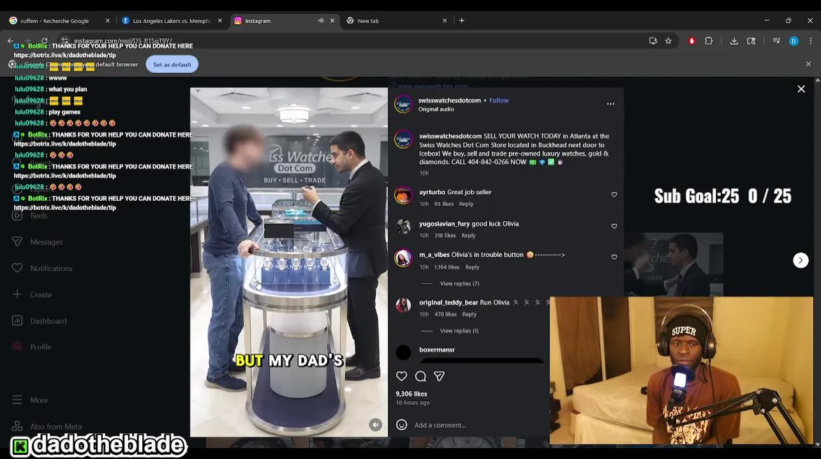Open original_teddy_bear's profile
821x459 pixels.
tap(448, 302)
